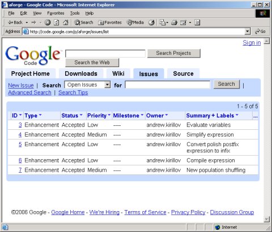Click the issue search text field
The height and width of the screenshot is (232, 272).
coord(168,85)
